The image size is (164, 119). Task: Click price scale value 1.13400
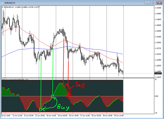[158, 31]
